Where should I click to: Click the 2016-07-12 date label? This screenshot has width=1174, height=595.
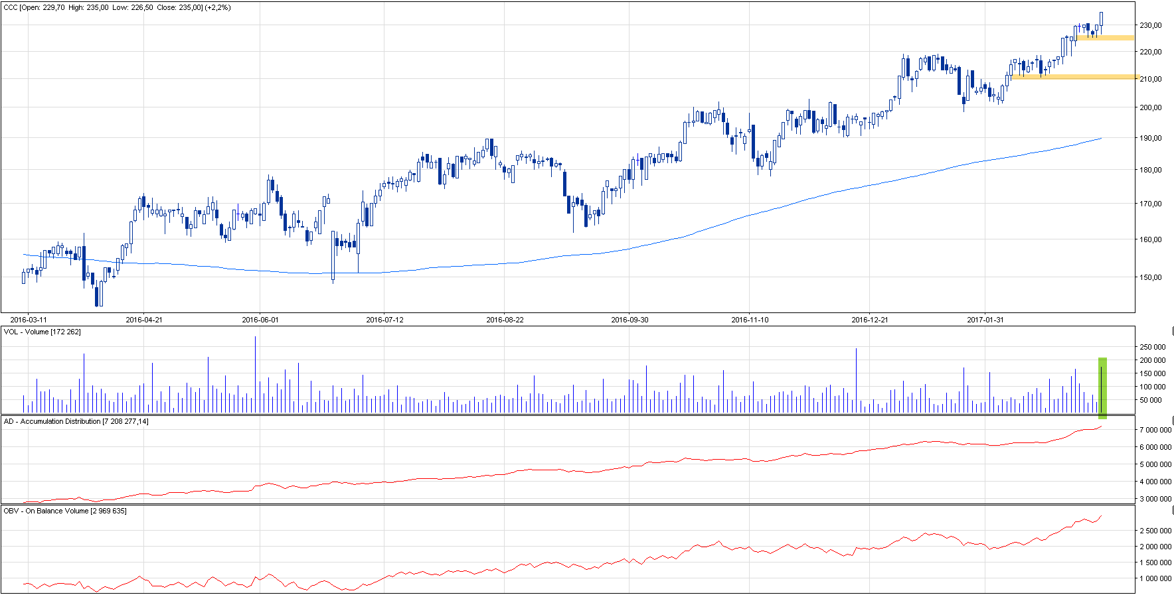[384, 320]
